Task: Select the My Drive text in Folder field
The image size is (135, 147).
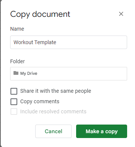Action: tap(29, 73)
